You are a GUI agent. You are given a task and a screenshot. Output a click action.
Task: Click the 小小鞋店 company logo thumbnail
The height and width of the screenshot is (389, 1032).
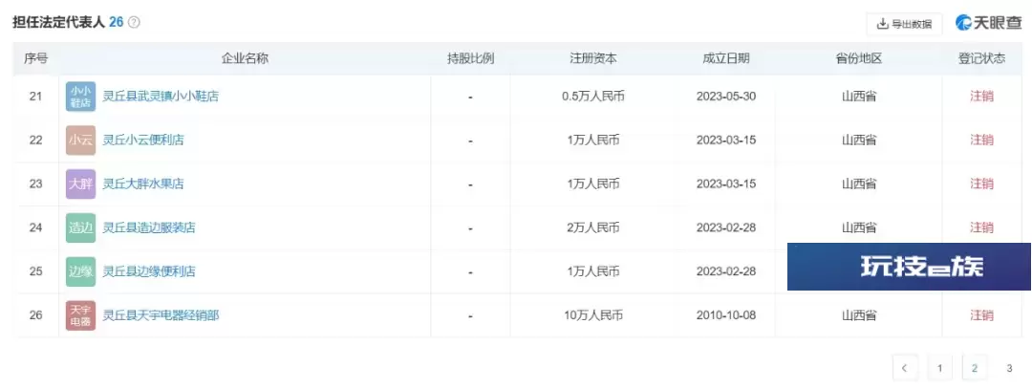pyautogui.click(x=80, y=97)
